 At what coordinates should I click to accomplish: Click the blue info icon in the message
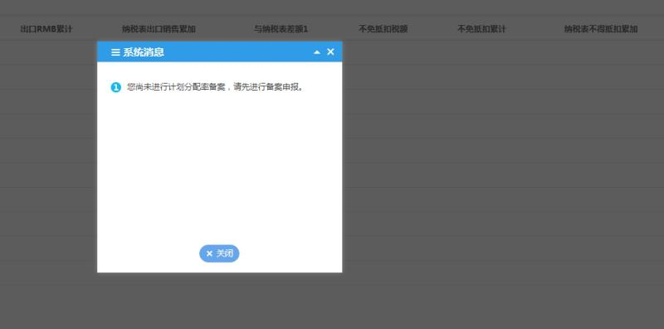click(116, 87)
